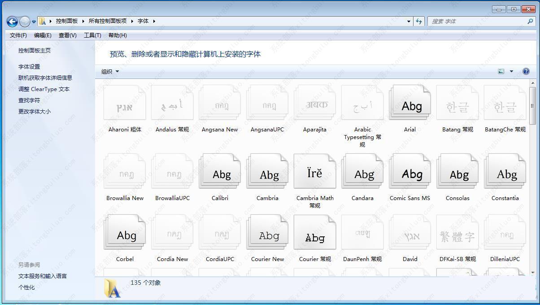
Task: Select the Candara font icon
Action: pos(361,171)
